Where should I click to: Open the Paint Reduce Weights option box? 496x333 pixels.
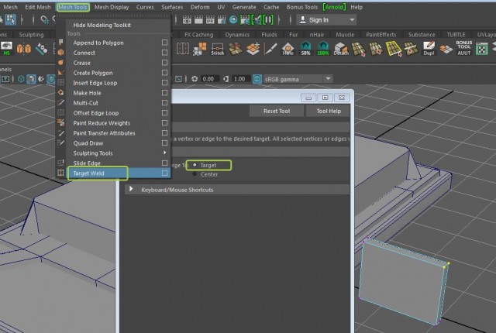[x=164, y=122]
